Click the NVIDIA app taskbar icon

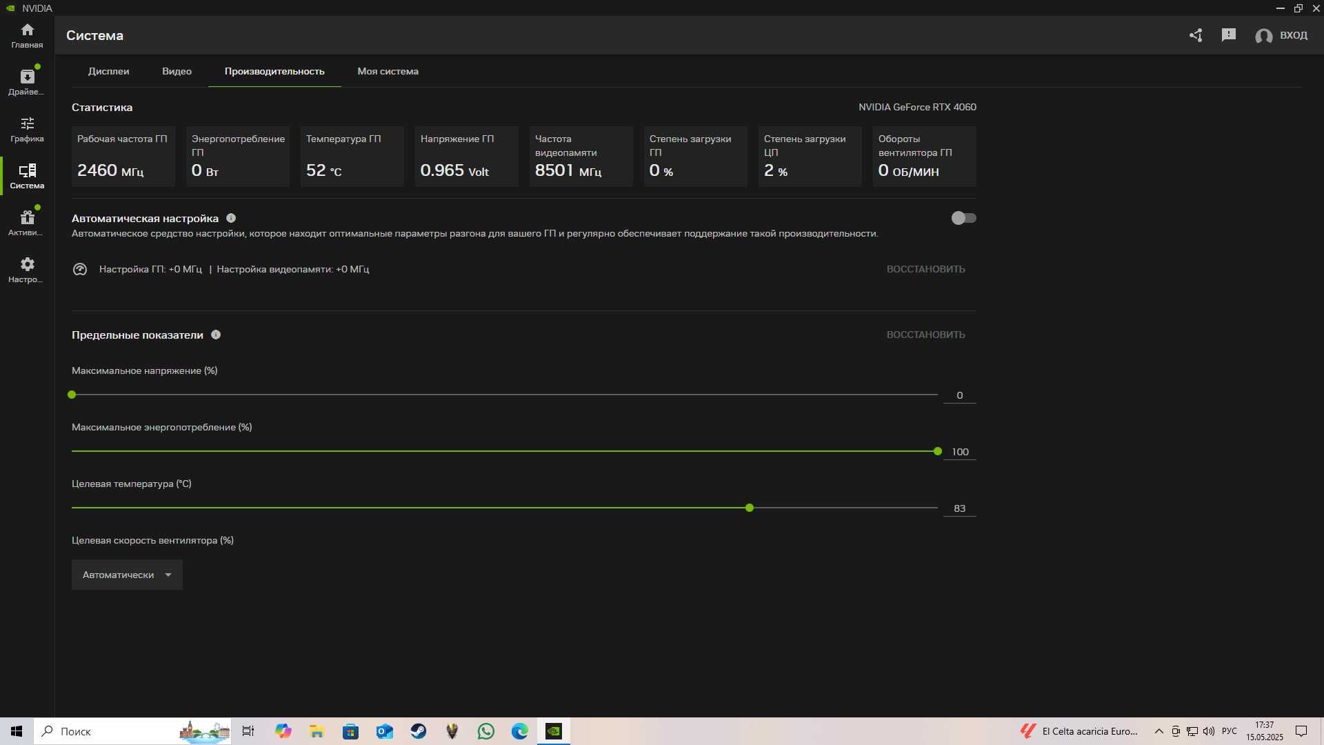(x=554, y=731)
